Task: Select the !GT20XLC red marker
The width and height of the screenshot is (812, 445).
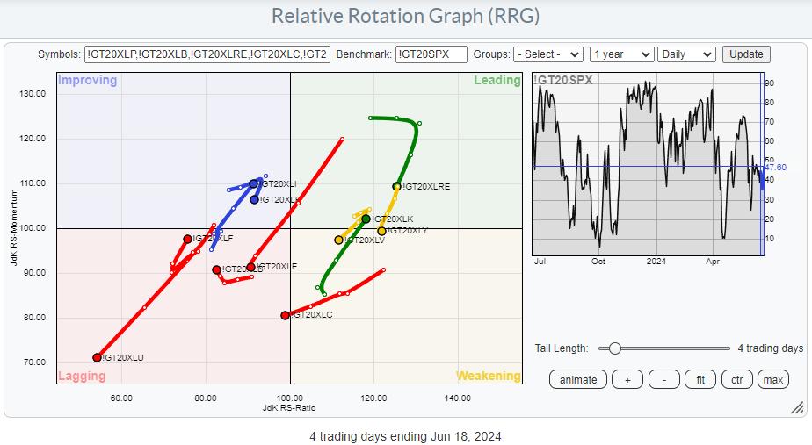Action: [x=285, y=315]
